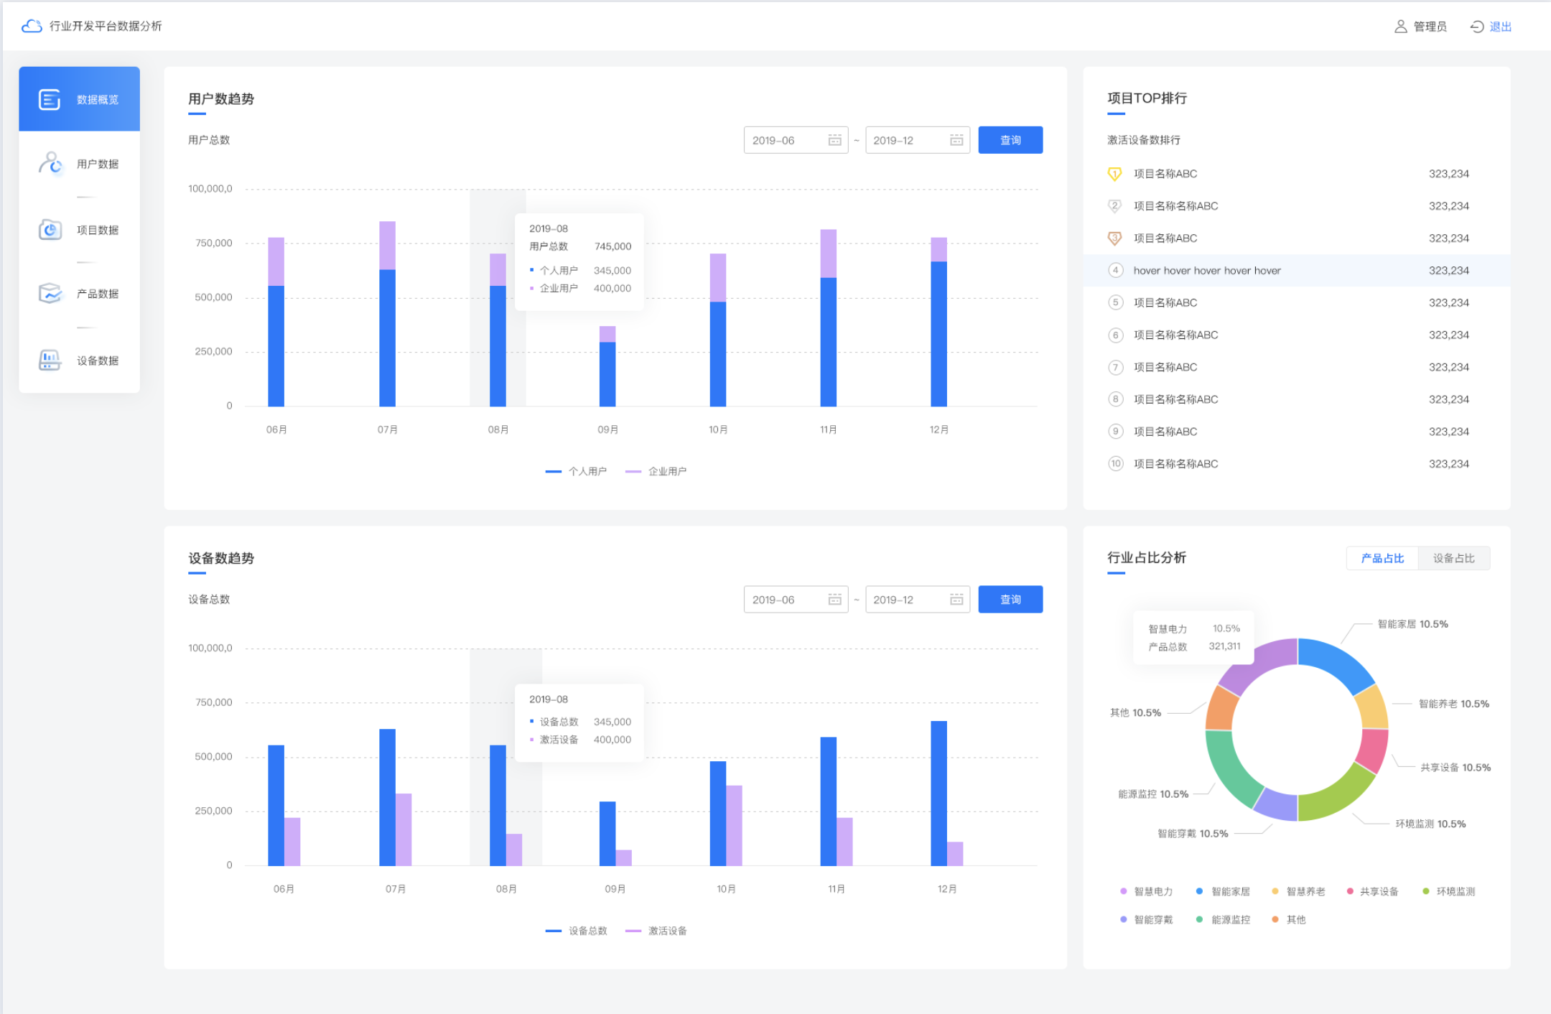This screenshot has height=1014, width=1551.
Task: Click the 退出 logout icon
Action: (1477, 27)
